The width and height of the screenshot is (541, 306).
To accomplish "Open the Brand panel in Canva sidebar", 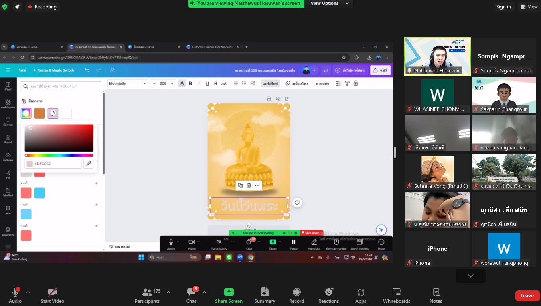I will [x=8, y=139].
